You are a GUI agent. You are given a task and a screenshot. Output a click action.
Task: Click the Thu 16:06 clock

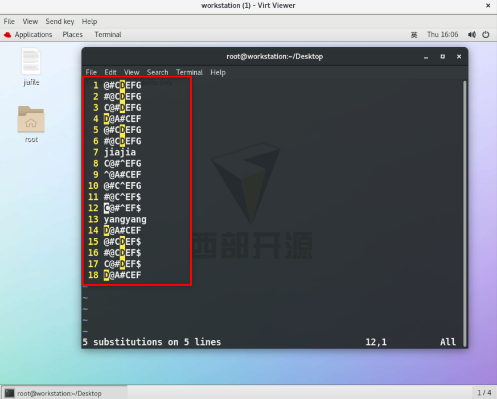[442, 35]
